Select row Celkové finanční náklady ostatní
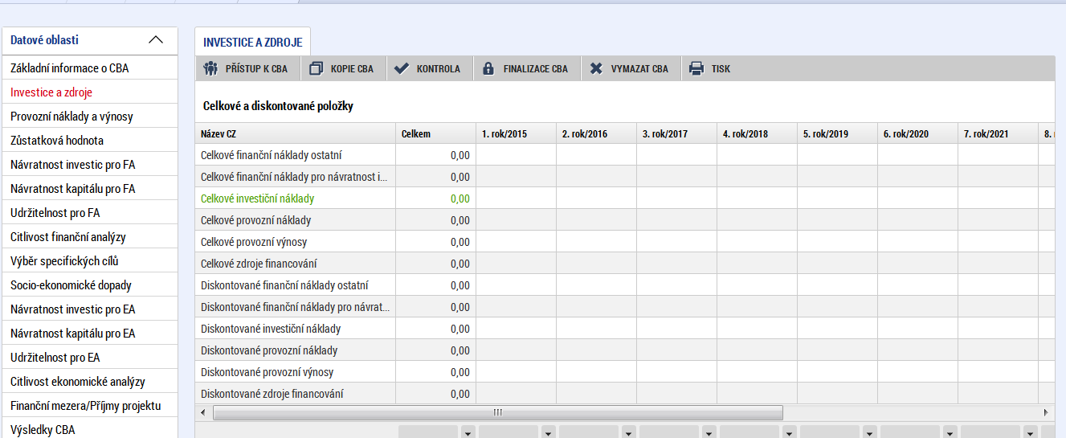Viewport: 1066px width, 438px height. tap(624, 155)
